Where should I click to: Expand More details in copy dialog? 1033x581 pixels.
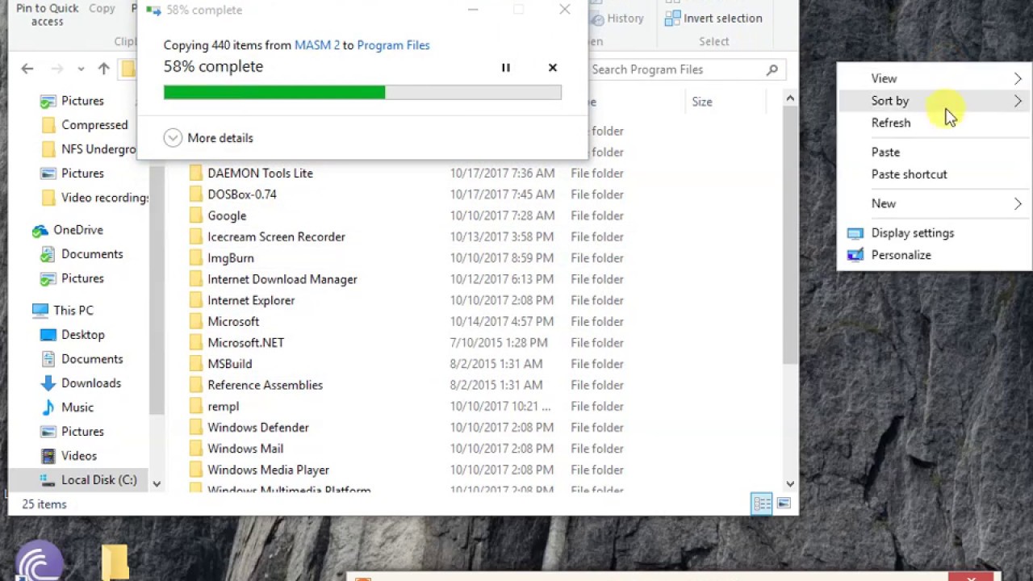208,138
